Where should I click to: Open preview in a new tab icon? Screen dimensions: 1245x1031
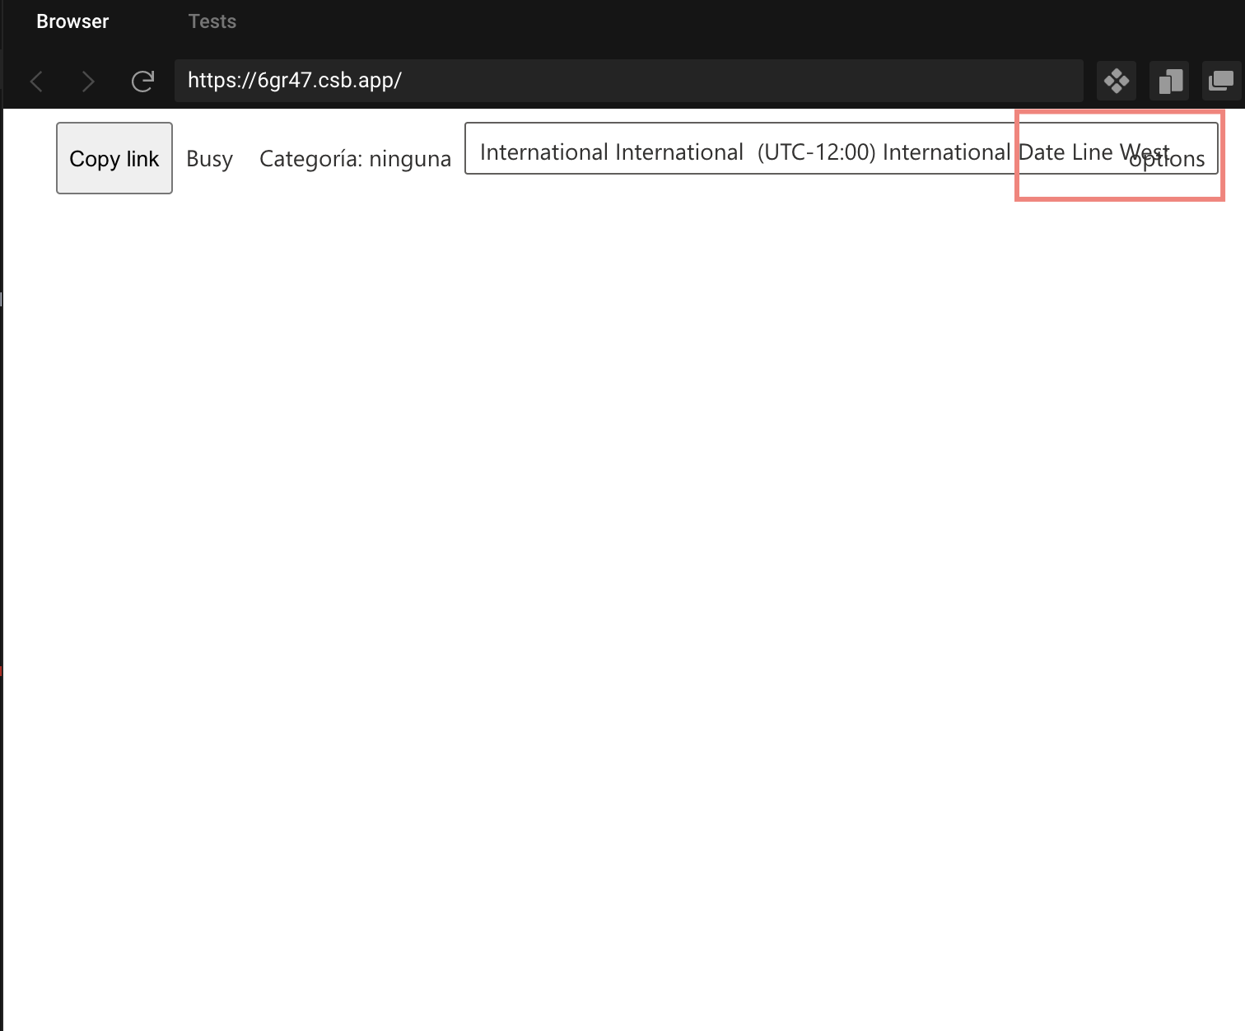1168,80
